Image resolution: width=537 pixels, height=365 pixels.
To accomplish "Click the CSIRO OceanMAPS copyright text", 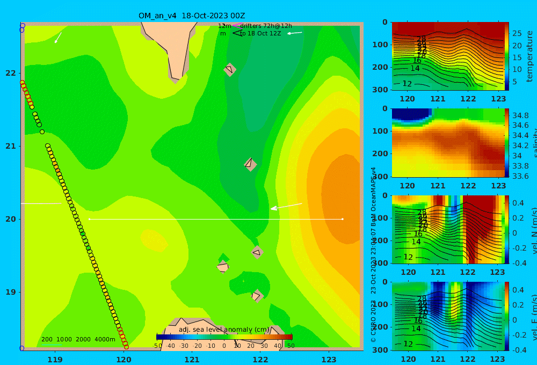I will [373, 255].
